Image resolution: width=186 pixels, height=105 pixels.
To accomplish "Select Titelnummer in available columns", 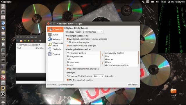I will pyautogui.click(x=83, y=62).
